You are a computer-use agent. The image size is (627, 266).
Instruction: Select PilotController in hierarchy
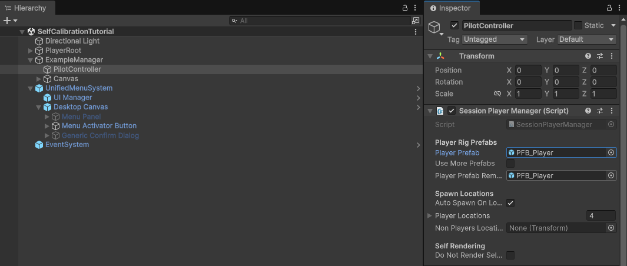77,69
